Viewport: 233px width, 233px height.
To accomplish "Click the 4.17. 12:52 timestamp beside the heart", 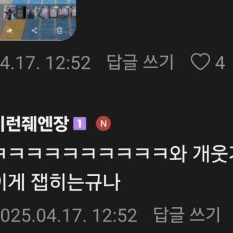I will tap(45, 62).
